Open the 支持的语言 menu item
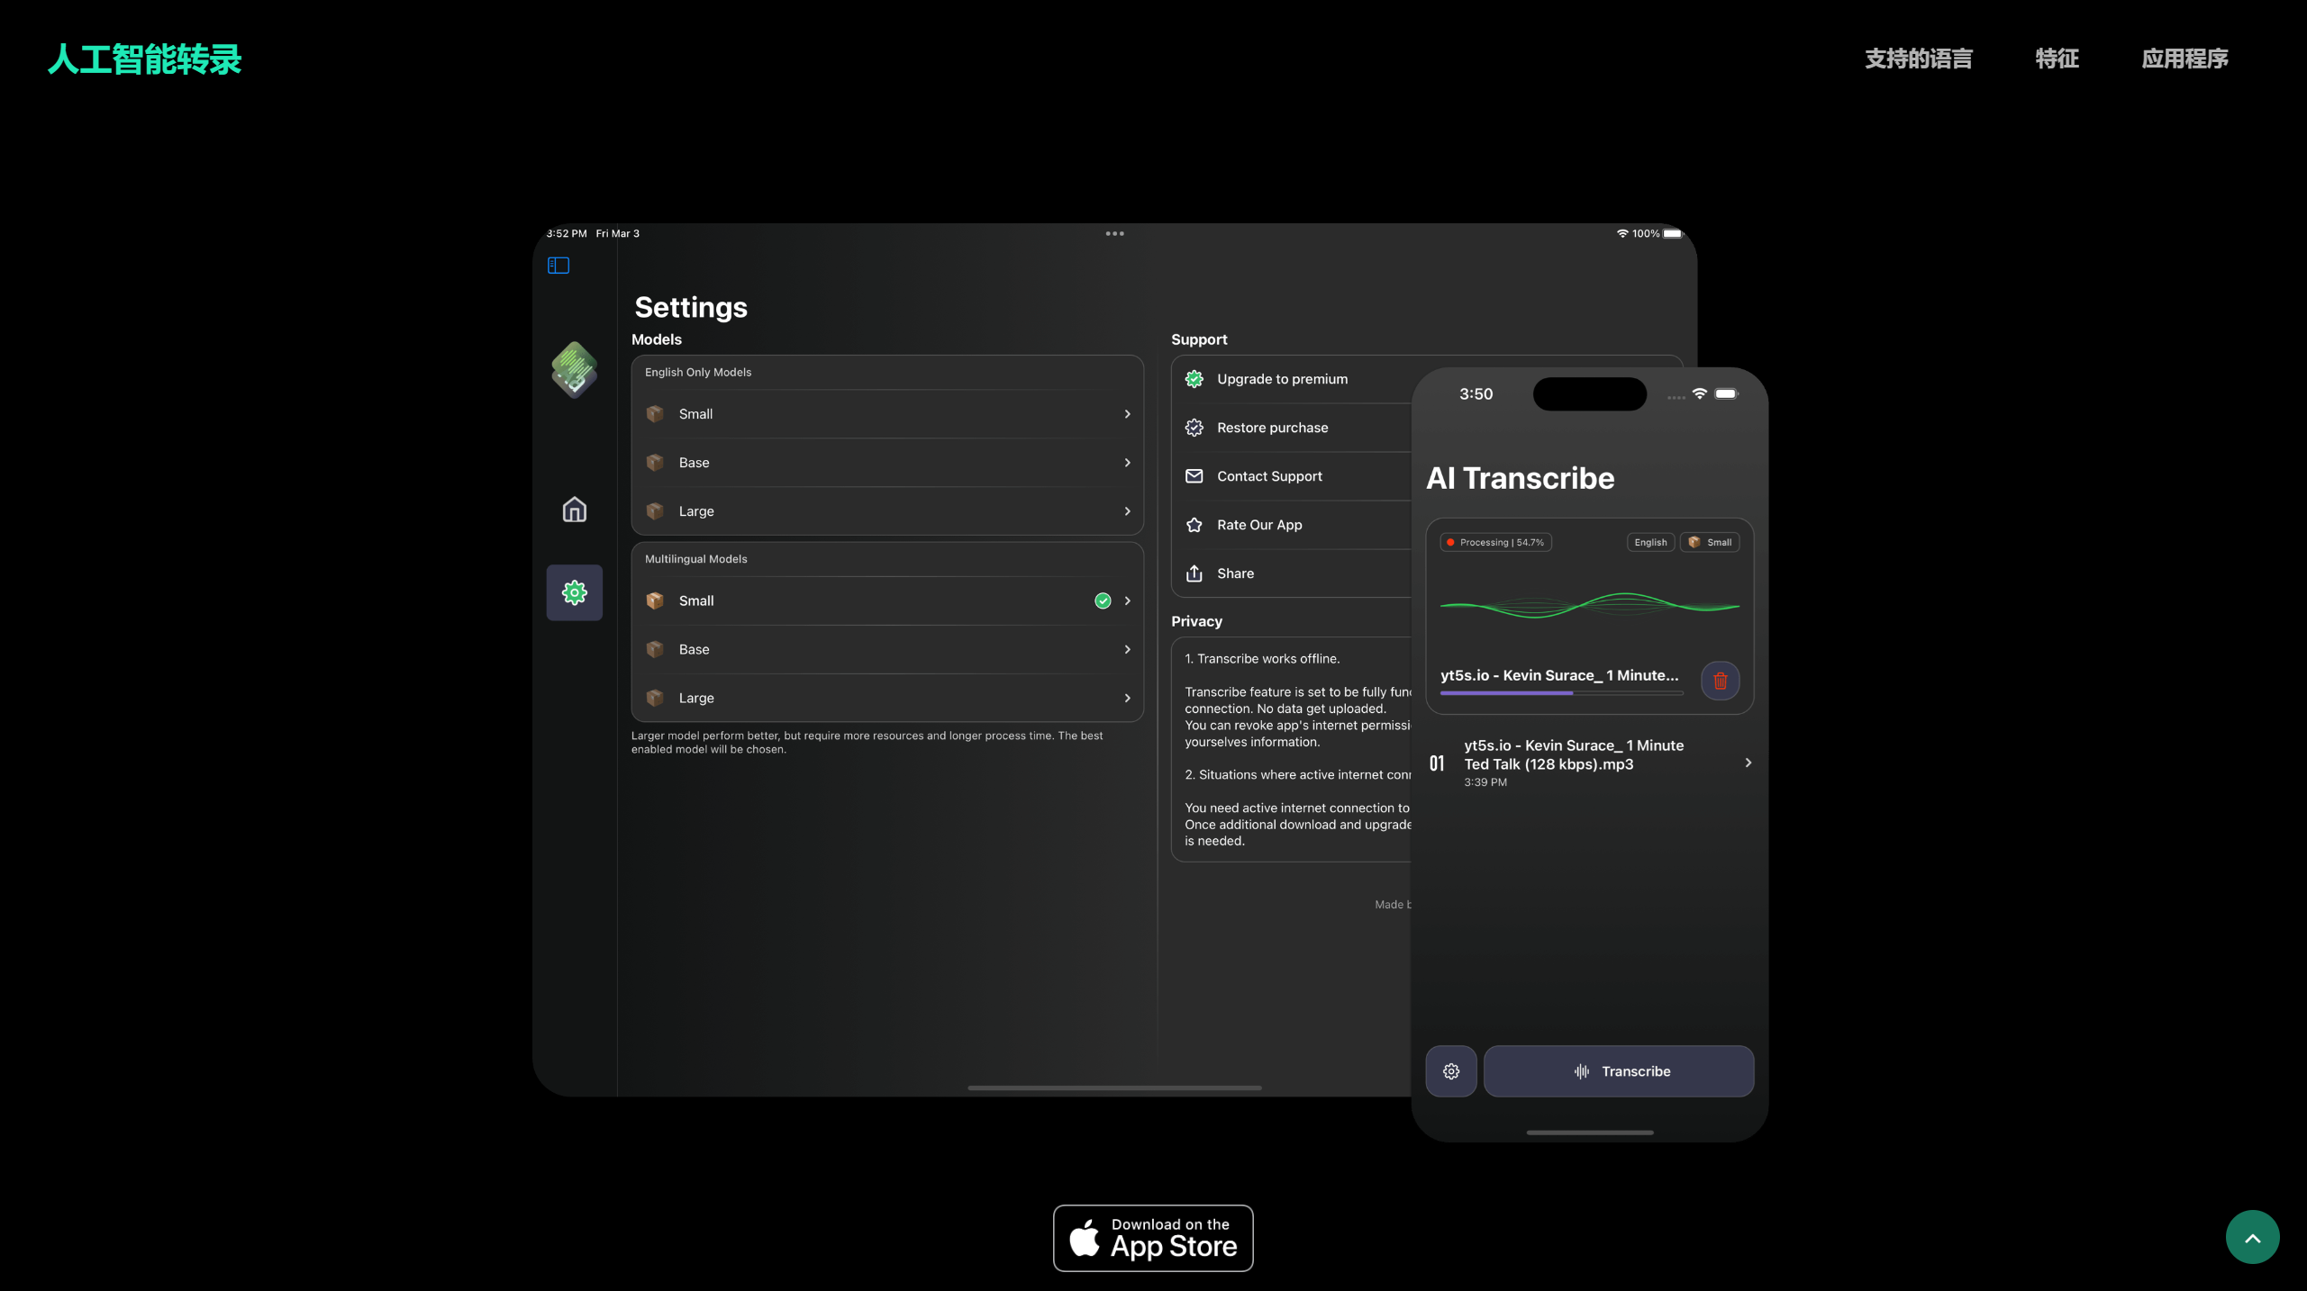This screenshot has height=1291, width=2307. [1919, 59]
